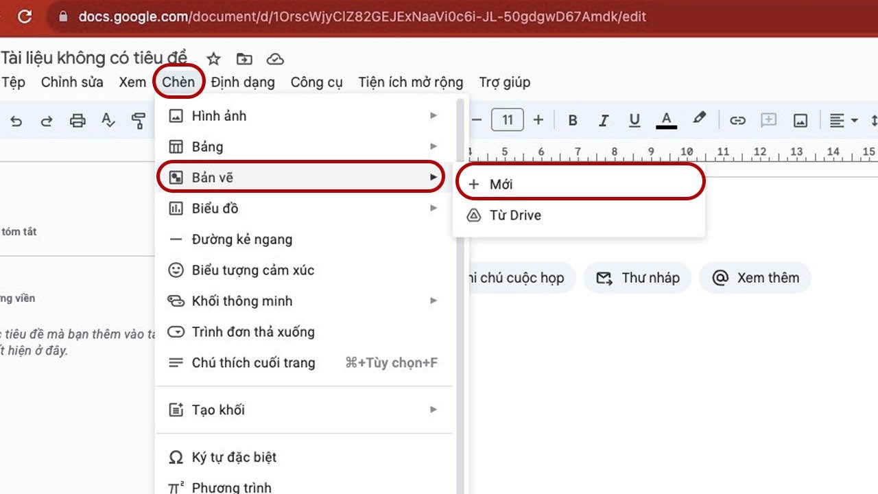Open the text alignment dropdown
Viewport: 878px width, 494px height.
[x=844, y=121]
